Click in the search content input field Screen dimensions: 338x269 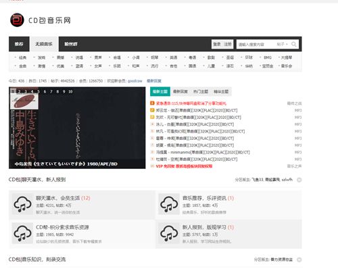point(256,44)
